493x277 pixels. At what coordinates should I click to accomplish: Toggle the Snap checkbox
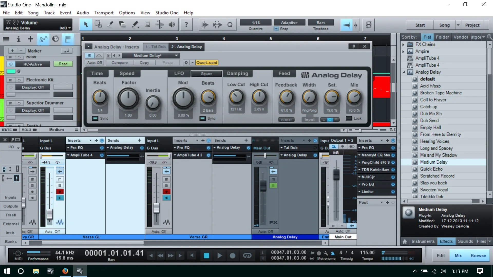pos(276,29)
